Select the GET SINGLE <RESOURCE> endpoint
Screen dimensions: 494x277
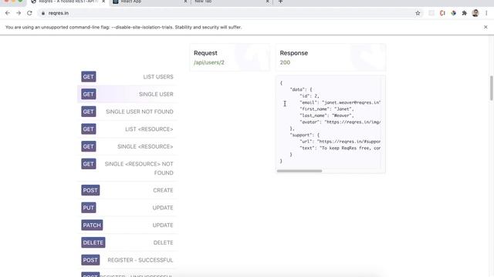point(127,147)
